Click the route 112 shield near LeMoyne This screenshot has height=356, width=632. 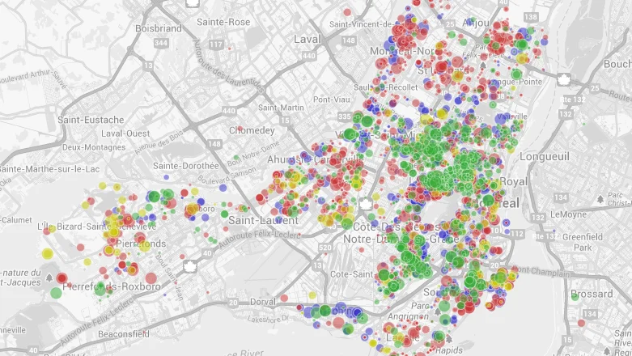coord(515,235)
